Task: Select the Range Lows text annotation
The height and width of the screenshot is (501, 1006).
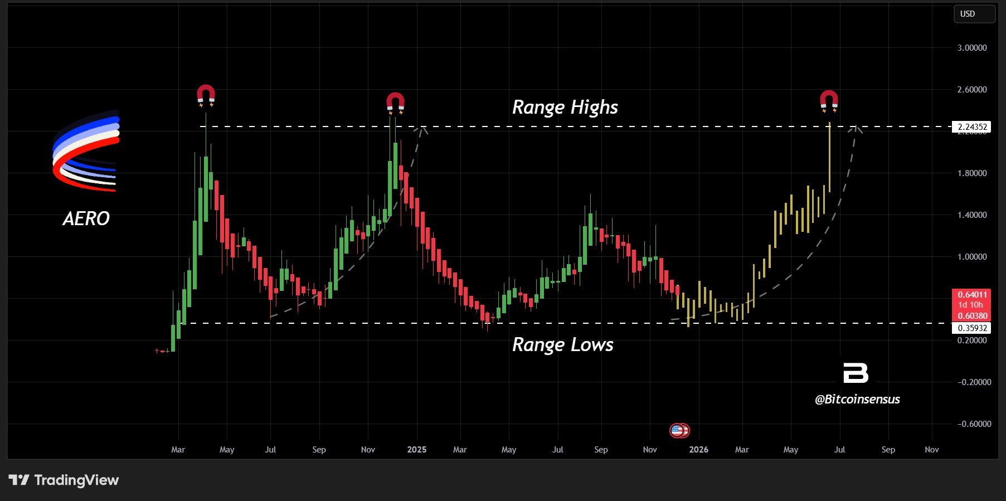Action: click(563, 344)
